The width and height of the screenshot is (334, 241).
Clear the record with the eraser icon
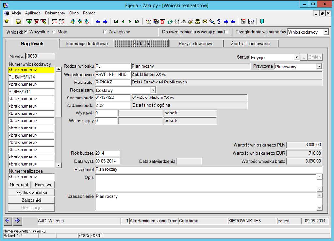click(x=43, y=22)
